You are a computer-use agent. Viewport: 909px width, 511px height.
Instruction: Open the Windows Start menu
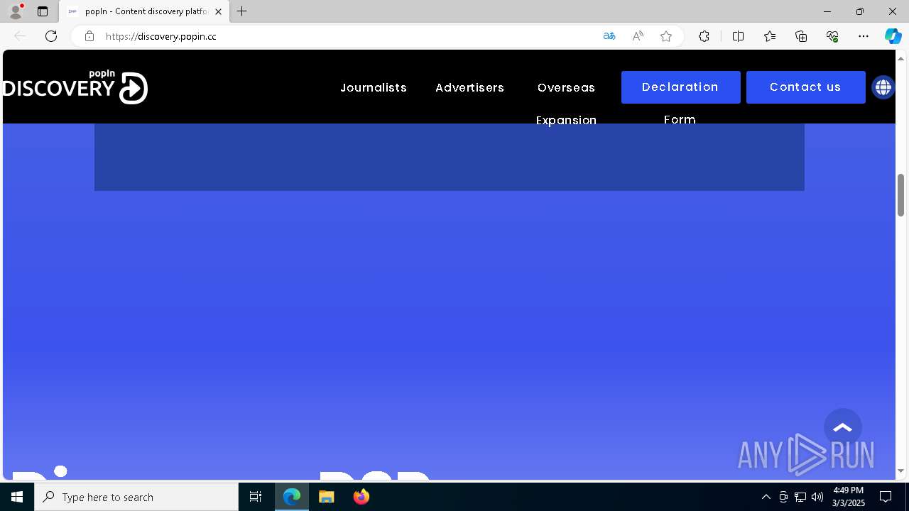pyautogui.click(x=17, y=497)
